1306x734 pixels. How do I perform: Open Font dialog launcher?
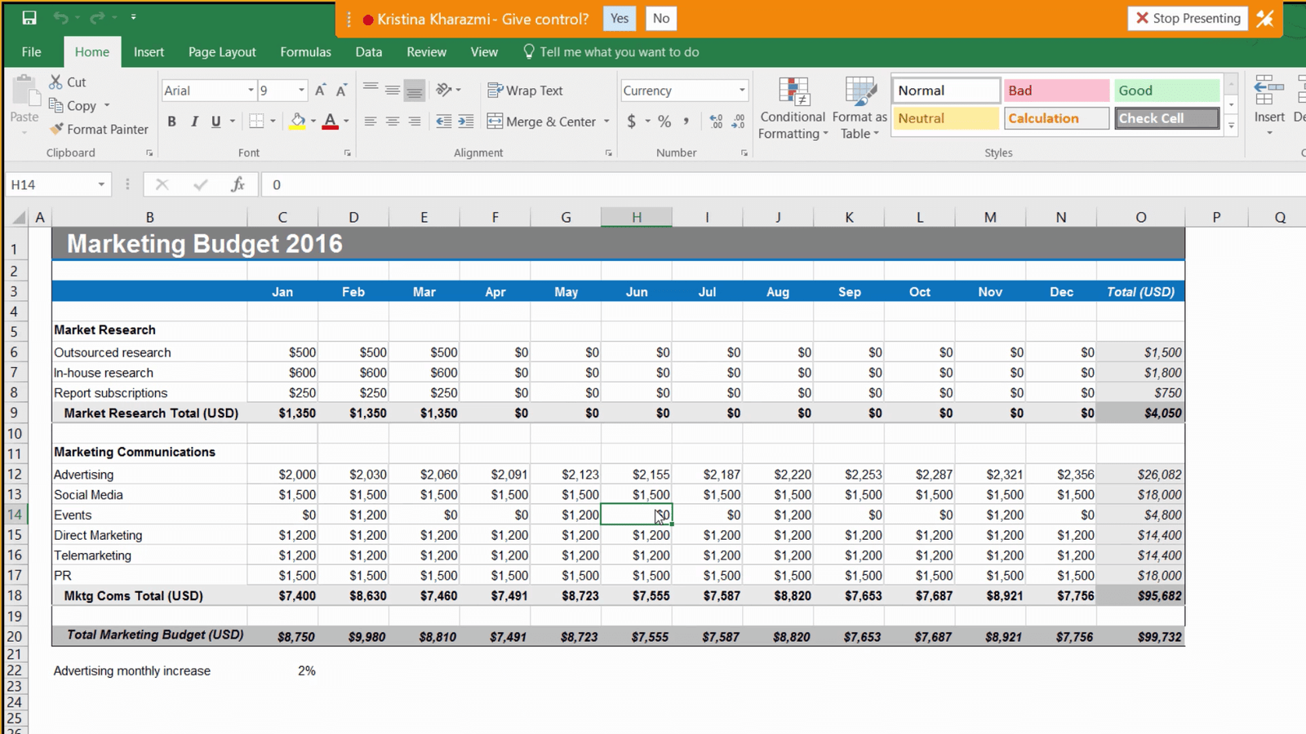[348, 153]
